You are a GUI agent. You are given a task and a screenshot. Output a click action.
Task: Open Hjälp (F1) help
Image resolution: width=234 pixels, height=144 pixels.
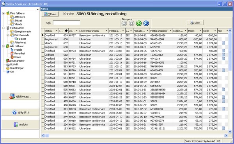[20, 112]
